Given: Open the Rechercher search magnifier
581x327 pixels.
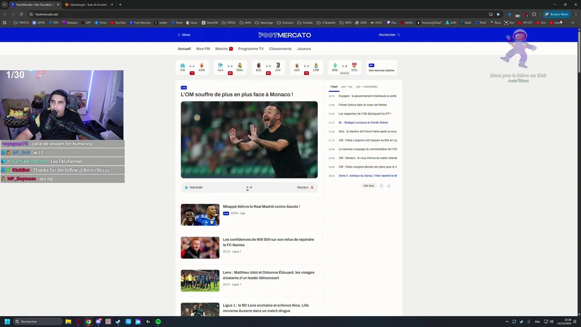Looking at the screenshot, I should pos(399,35).
